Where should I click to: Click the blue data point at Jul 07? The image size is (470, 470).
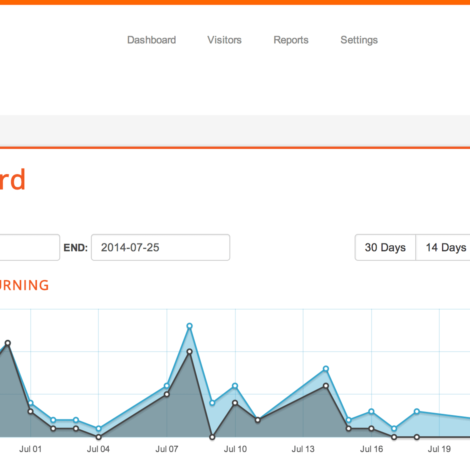tap(167, 386)
